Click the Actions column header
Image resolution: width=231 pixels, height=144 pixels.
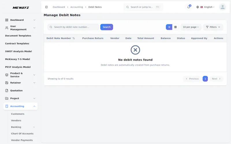[219, 38]
